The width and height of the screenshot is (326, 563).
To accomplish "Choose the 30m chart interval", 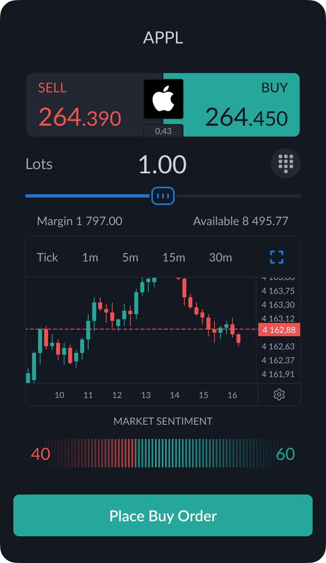I will click(220, 257).
